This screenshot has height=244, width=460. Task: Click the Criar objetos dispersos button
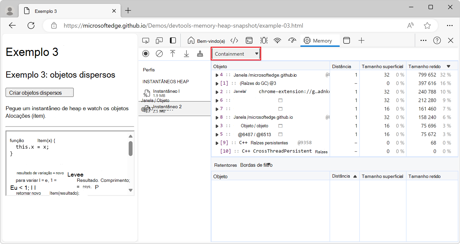(39, 93)
